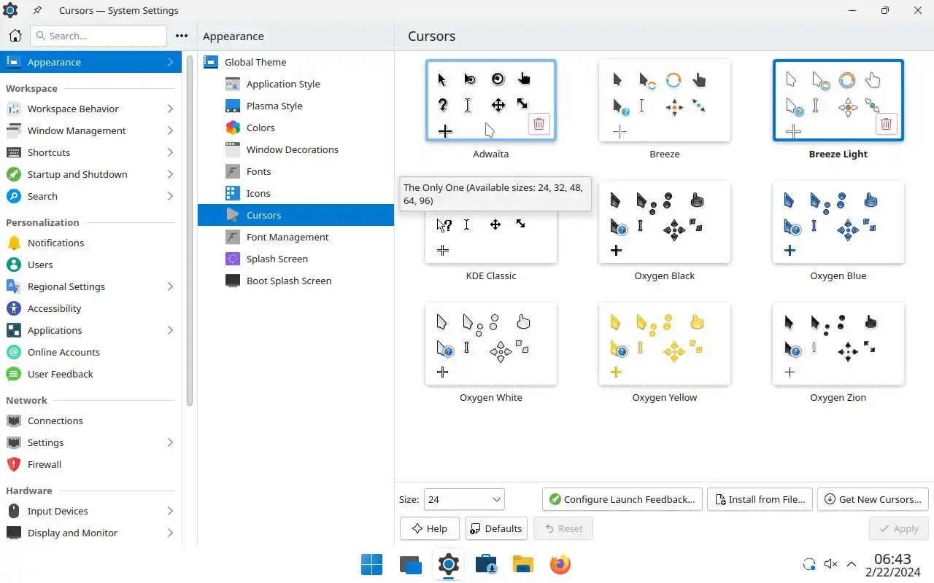Click the muted volume tray icon
The width and height of the screenshot is (934, 583).
(830, 564)
